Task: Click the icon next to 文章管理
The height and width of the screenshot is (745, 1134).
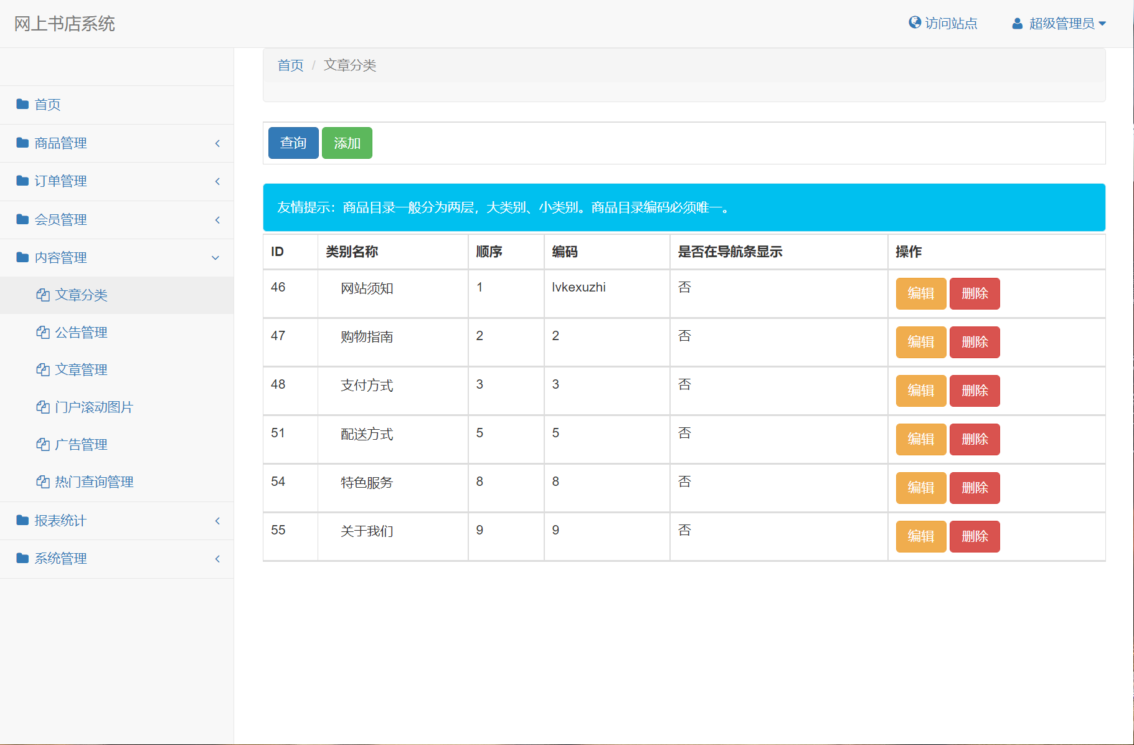Action: click(42, 369)
